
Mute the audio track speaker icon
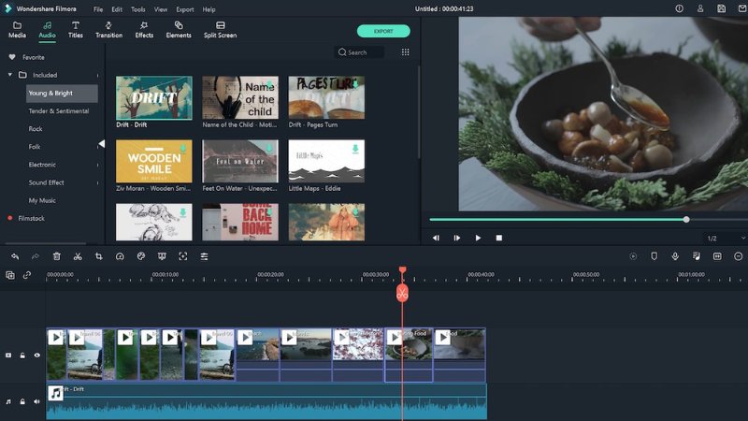coord(36,401)
